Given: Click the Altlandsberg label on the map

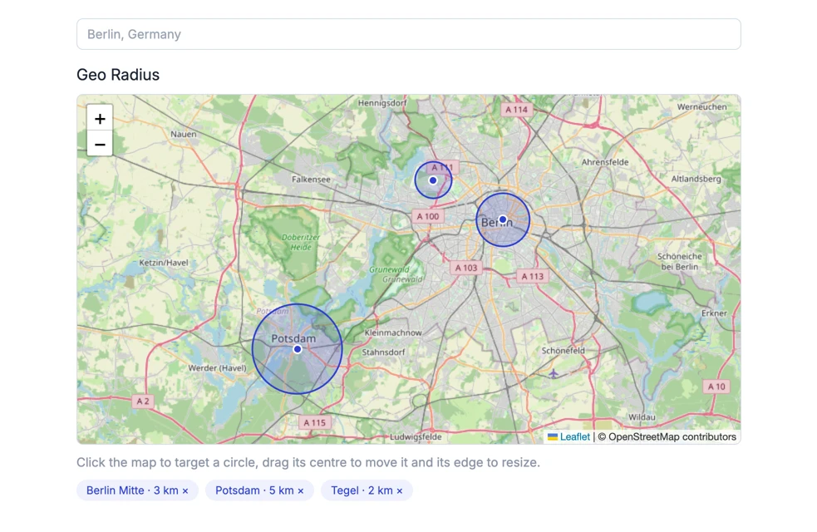Looking at the screenshot, I should pos(696,179).
